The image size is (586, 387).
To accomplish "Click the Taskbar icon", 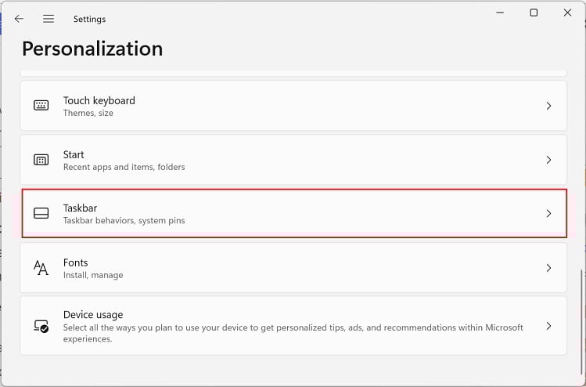I will pyautogui.click(x=41, y=213).
